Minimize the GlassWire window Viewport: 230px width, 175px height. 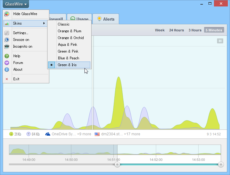click(202, 4)
